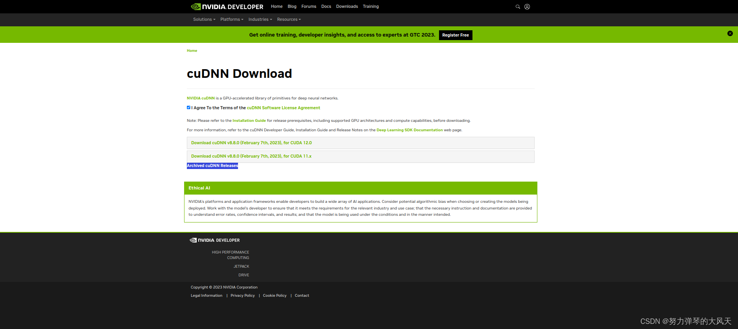Open the Privacy Policy link
The image size is (738, 329).
pos(243,296)
